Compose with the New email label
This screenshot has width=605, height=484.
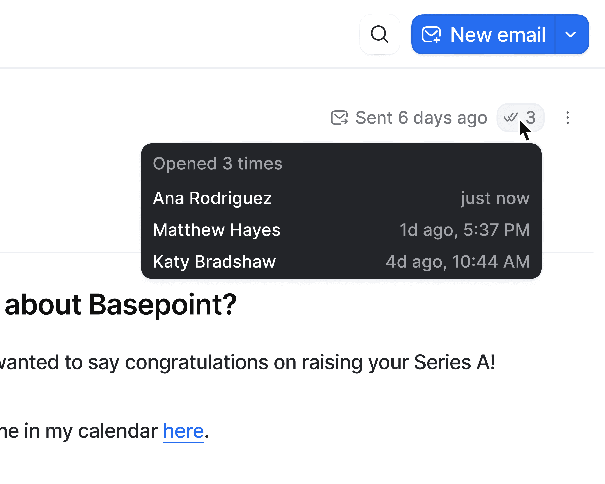point(498,35)
